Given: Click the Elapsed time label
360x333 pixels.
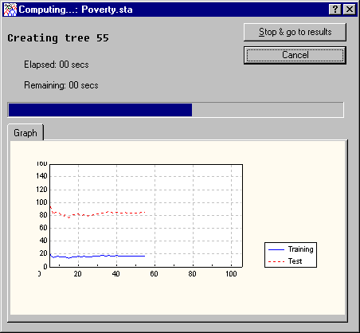Looking at the screenshot, I should pyautogui.click(x=57, y=65).
